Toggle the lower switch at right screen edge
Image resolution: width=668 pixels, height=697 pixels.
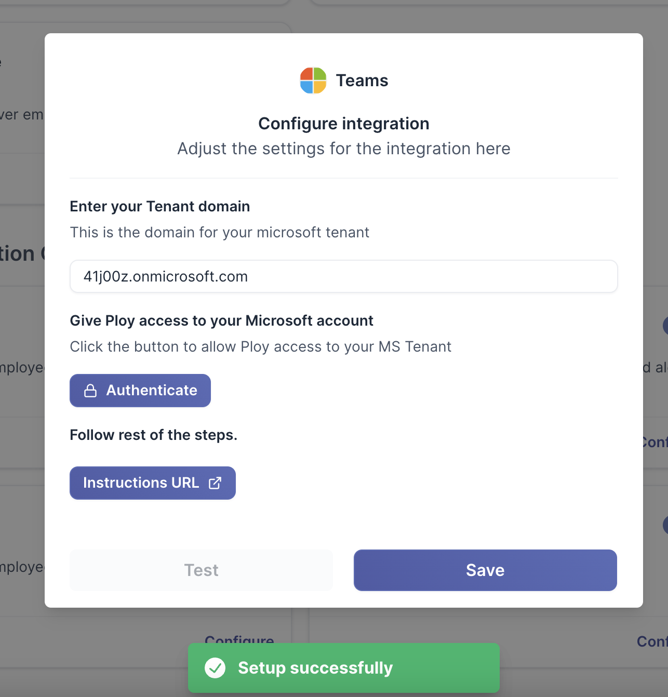[665, 525]
